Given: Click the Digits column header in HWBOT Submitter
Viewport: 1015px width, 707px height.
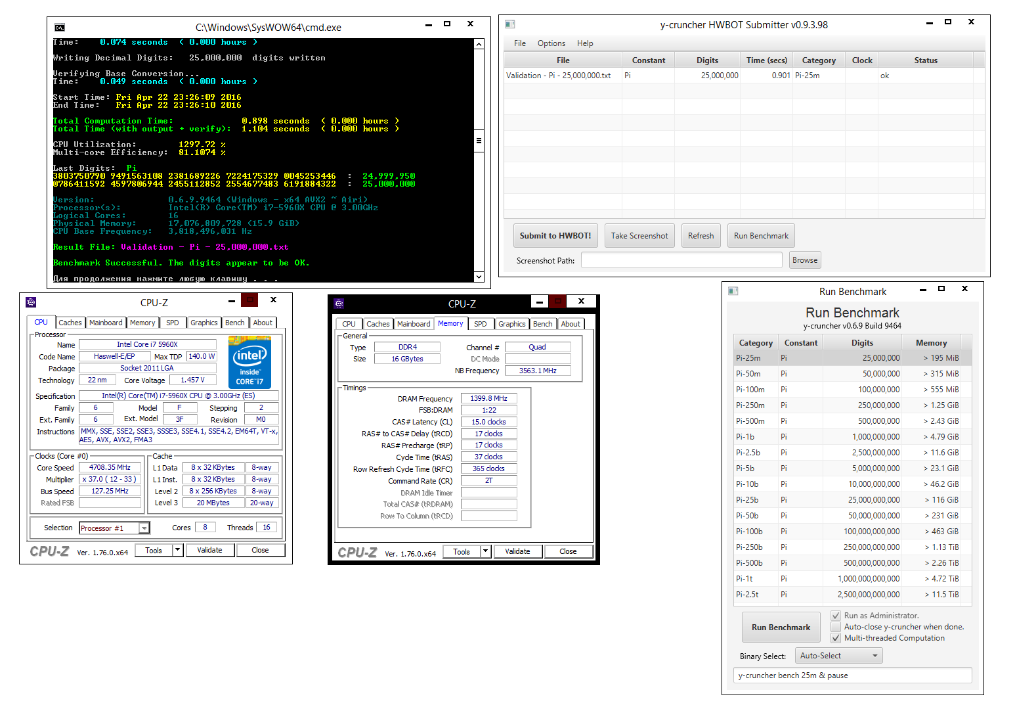Looking at the screenshot, I should click(707, 60).
